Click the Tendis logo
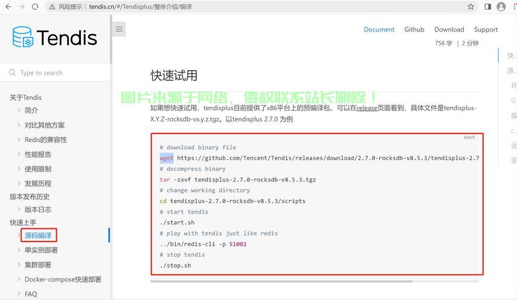 tap(55, 37)
